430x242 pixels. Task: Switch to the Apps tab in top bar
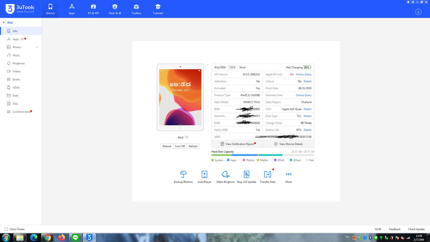pos(72,9)
